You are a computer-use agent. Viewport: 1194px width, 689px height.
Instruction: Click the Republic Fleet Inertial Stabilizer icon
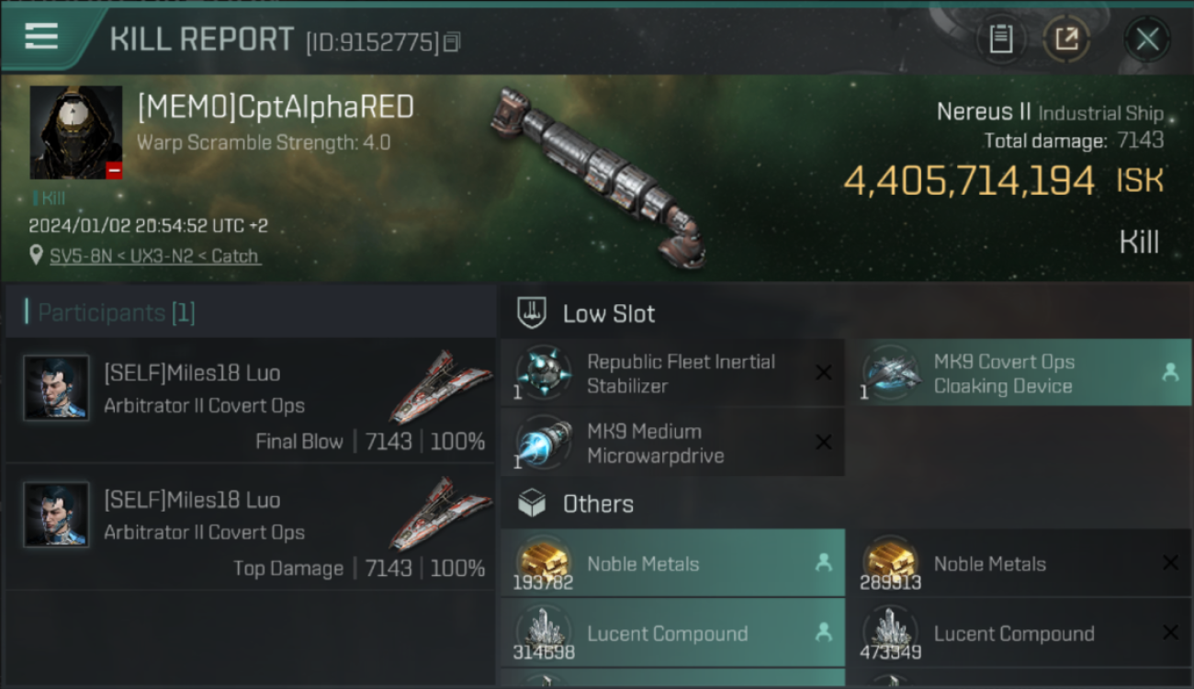544,373
